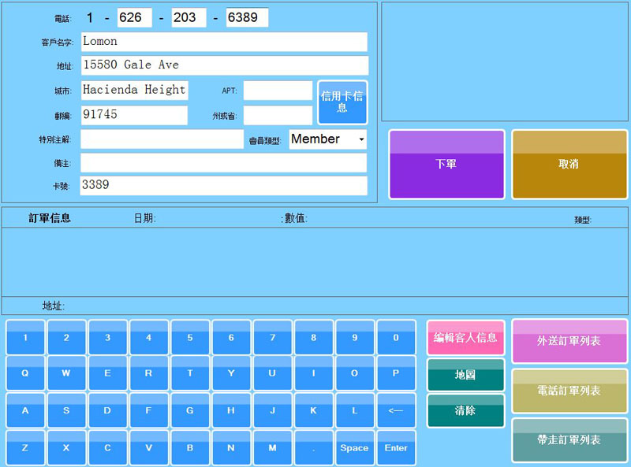Open the 帶走訂單列表 takeout order list
The height and width of the screenshot is (467, 631).
569,439
